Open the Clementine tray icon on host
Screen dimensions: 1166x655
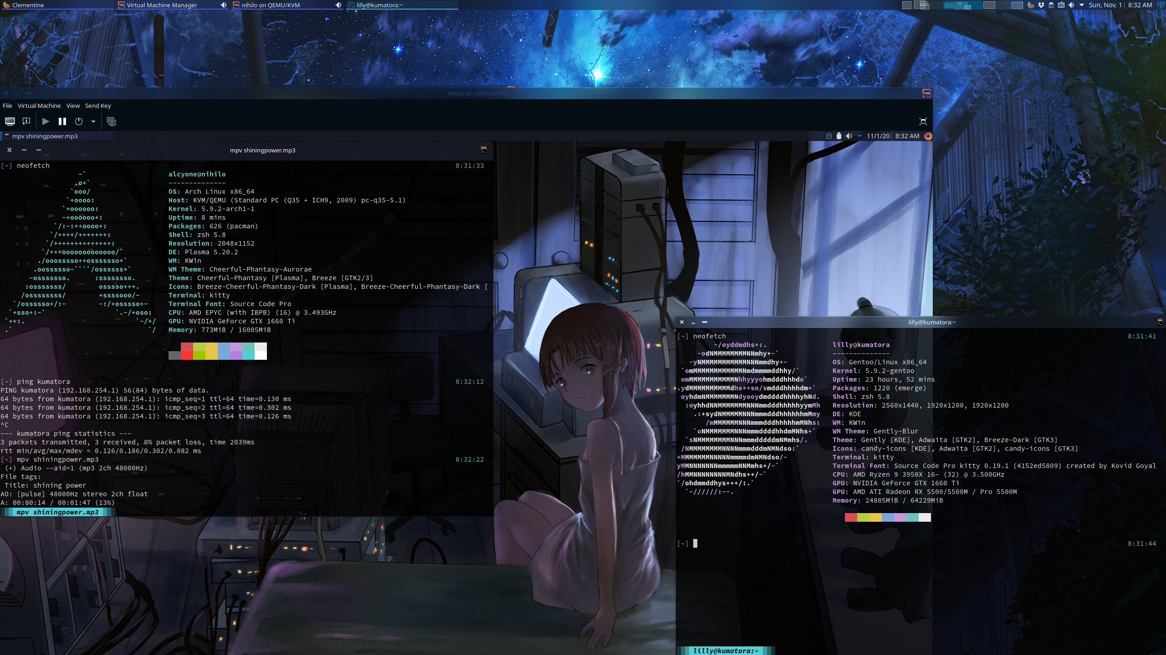1031,5
